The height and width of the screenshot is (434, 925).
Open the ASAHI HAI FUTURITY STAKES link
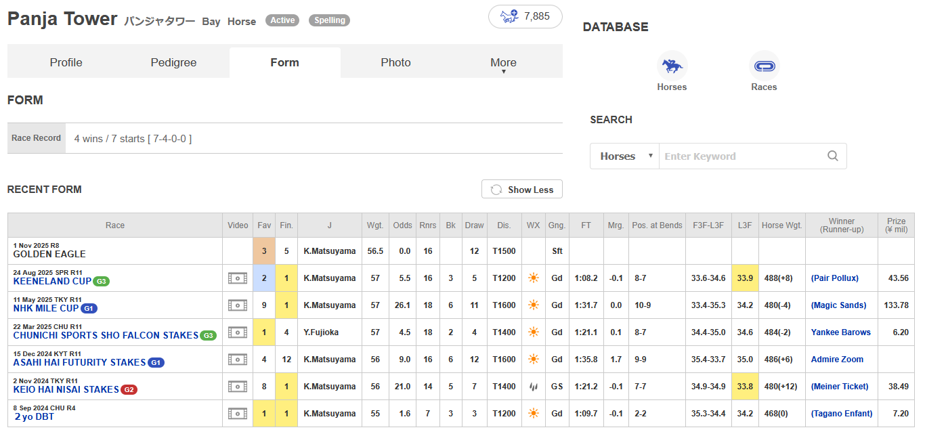80,362
